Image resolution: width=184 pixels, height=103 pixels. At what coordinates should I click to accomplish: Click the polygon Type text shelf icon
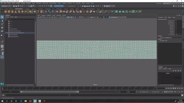(38, 11)
